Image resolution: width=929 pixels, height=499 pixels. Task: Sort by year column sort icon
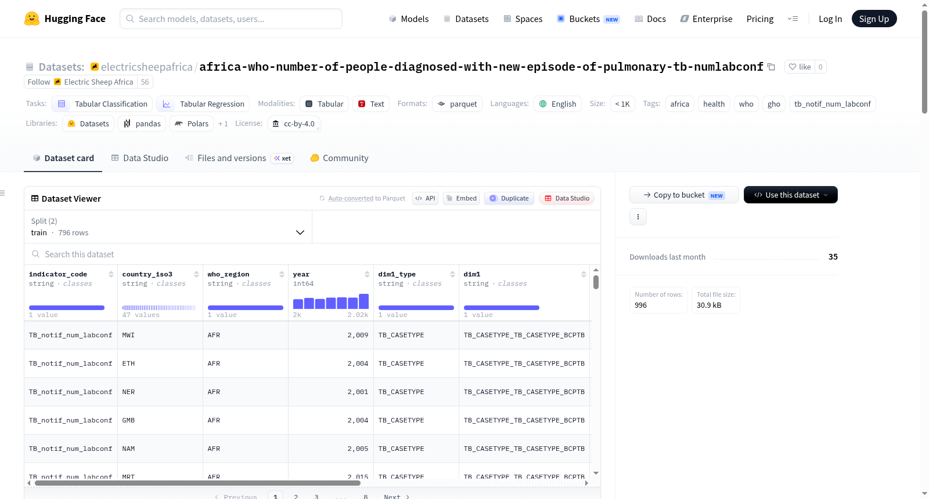(x=367, y=274)
